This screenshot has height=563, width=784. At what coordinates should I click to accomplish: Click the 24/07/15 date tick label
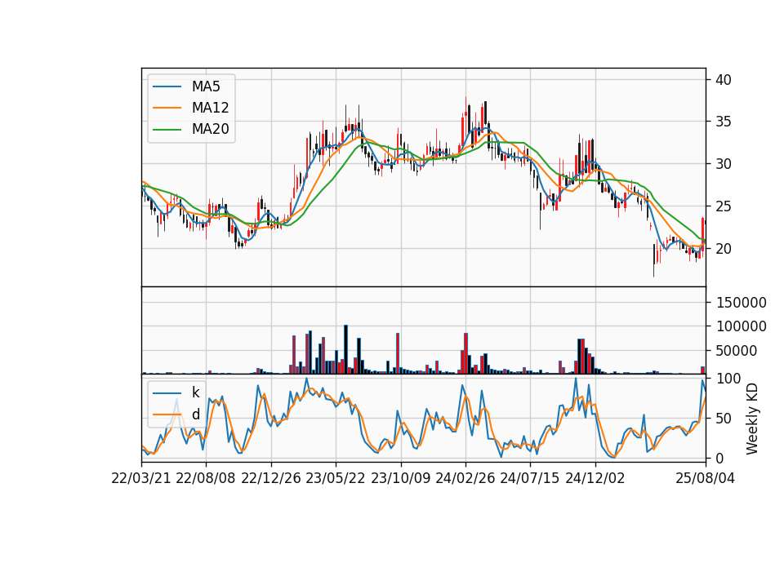click(x=529, y=478)
